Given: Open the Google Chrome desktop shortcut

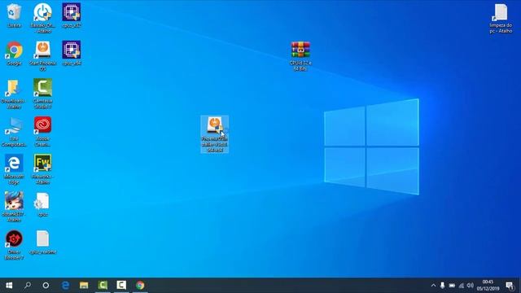Looking at the screenshot, I should [x=14, y=53].
